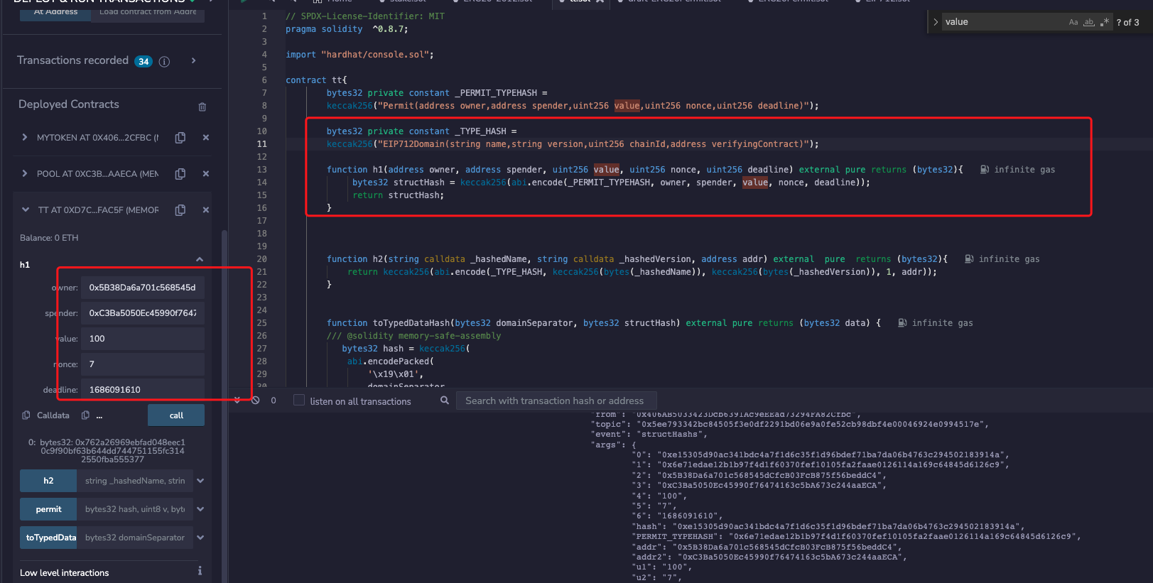Focus the transaction hash search box
The image size is (1153, 583).
pyautogui.click(x=556, y=401)
